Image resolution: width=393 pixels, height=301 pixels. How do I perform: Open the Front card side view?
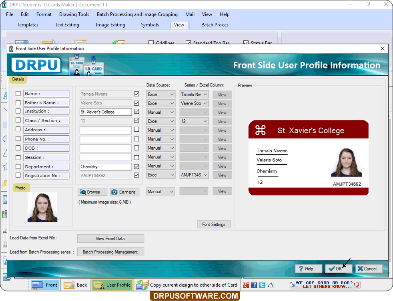(x=44, y=285)
